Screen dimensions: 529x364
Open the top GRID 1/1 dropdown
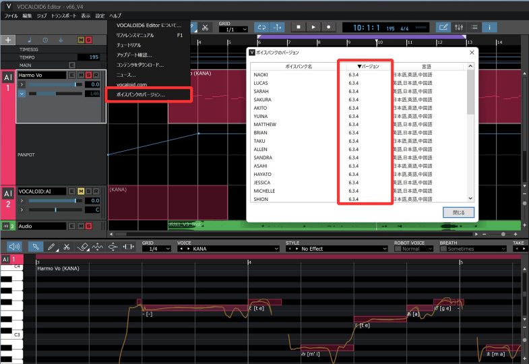[233, 30]
